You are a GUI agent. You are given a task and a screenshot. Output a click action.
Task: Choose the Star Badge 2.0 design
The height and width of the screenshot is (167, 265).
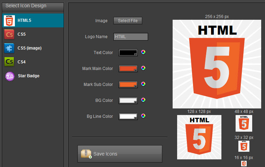click(x=33, y=76)
